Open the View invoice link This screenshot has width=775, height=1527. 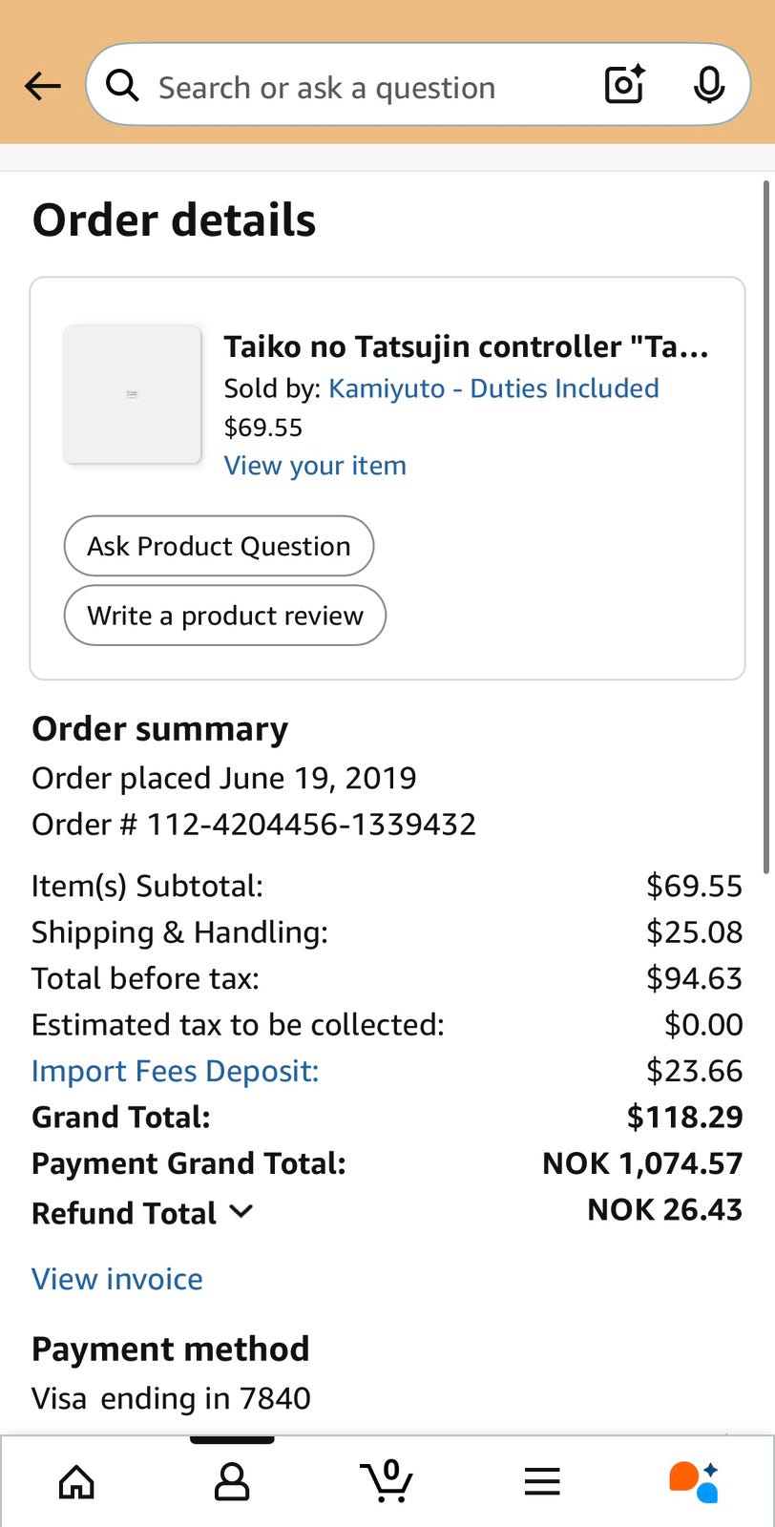(x=117, y=1279)
